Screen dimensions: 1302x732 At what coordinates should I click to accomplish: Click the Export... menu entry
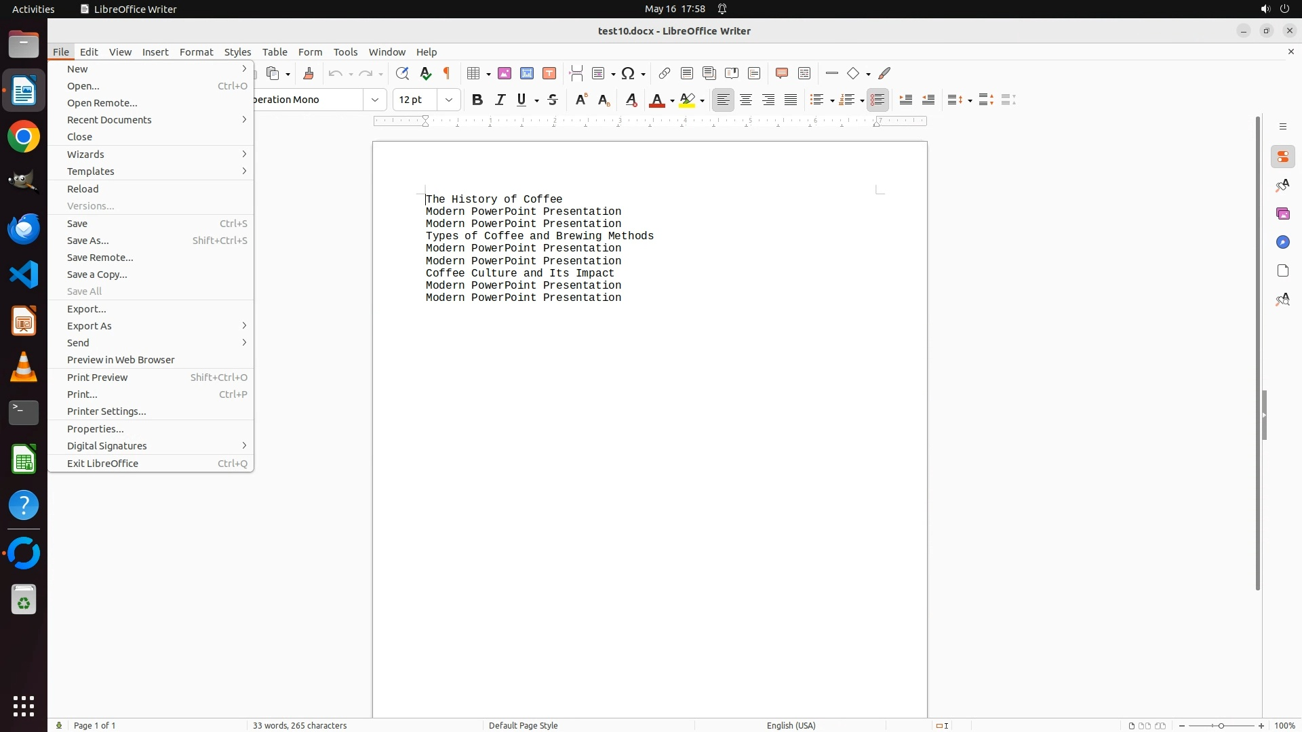pyautogui.click(x=87, y=309)
